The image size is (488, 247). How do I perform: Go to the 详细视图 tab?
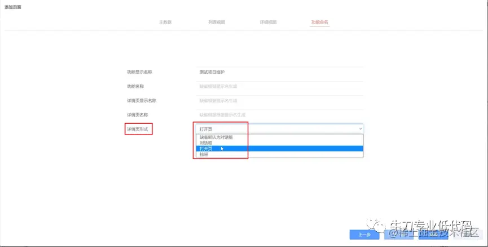tap(268, 23)
